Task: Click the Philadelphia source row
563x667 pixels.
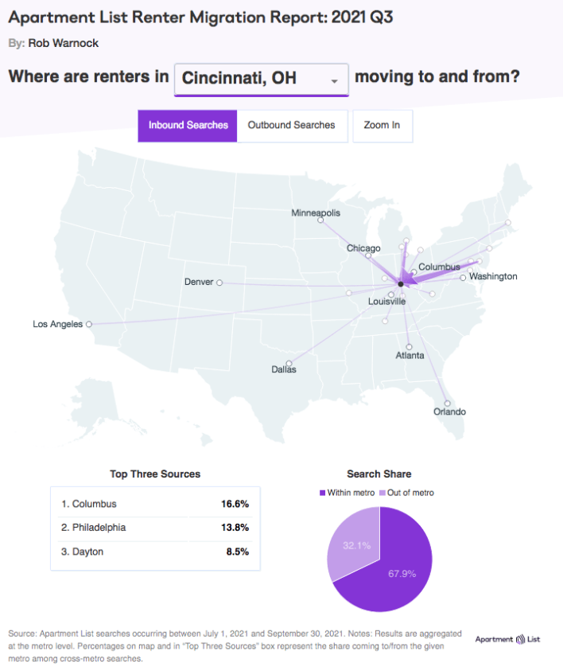Action: pos(155,528)
